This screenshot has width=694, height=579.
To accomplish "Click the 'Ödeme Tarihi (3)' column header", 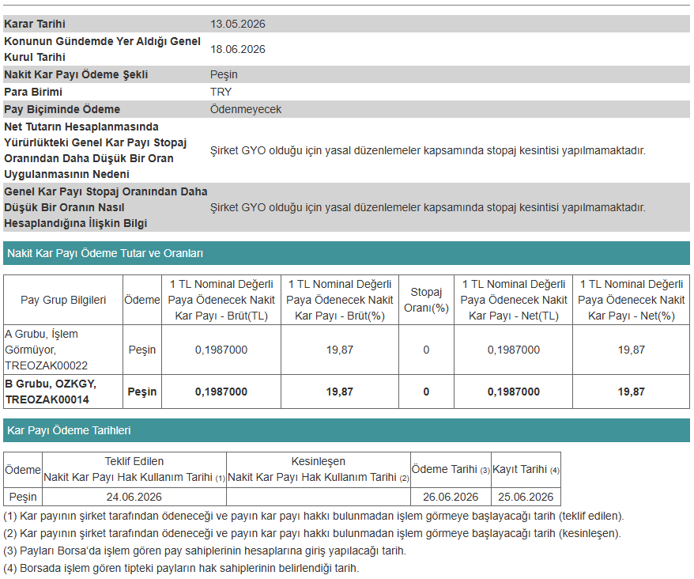I will 451,470.
